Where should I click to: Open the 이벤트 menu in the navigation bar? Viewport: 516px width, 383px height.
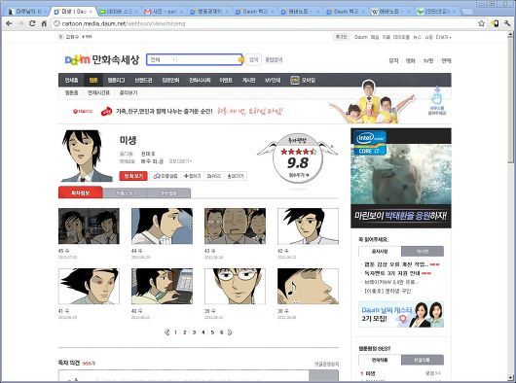(x=226, y=80)
